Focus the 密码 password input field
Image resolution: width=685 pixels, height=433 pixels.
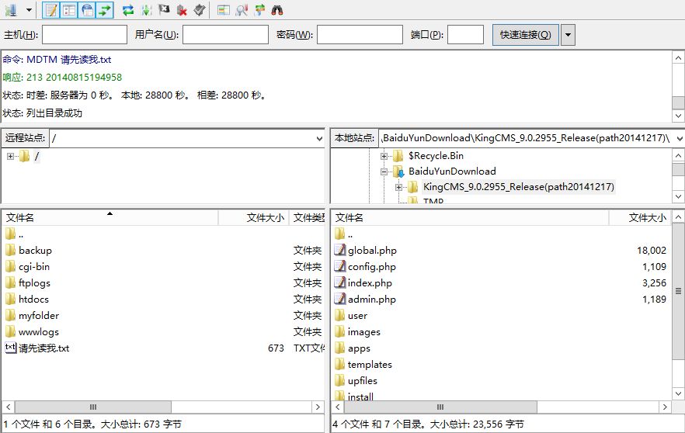360,34
